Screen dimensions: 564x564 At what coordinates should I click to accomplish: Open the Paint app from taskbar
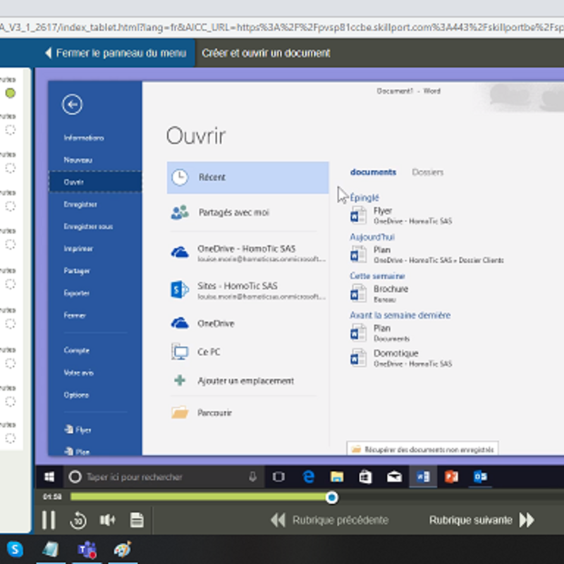click(x=122, y=549)
